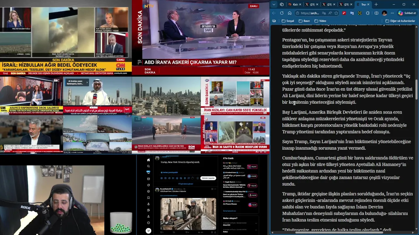Like the BurakSakinOl tweet
Viewport: 419px width, 235px height.
coord(187,232)
